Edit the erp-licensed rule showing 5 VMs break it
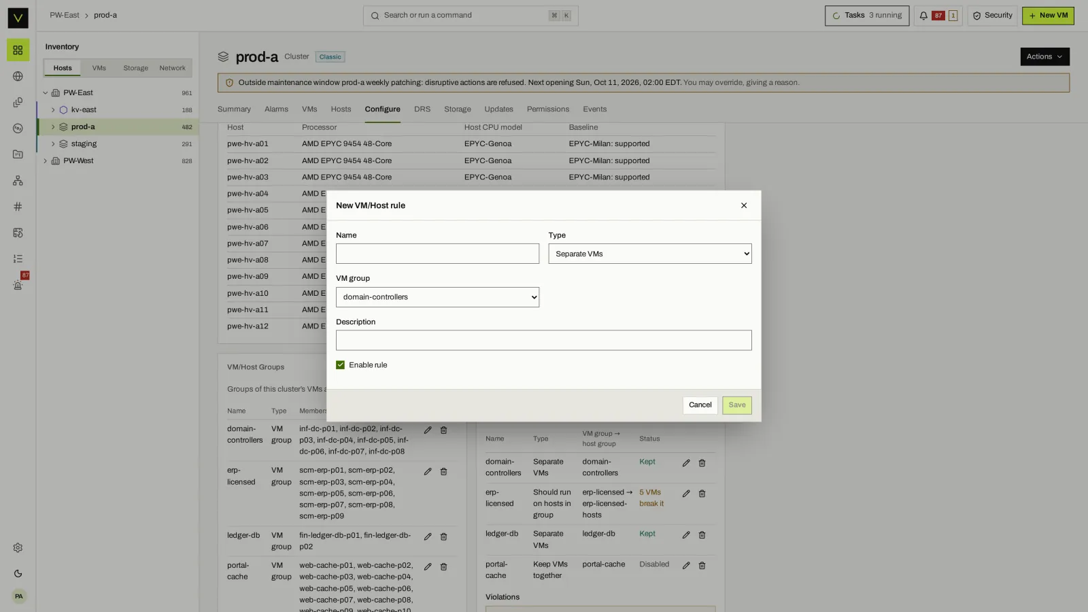This screenshot has height=612, width=1088. [686, 494]
